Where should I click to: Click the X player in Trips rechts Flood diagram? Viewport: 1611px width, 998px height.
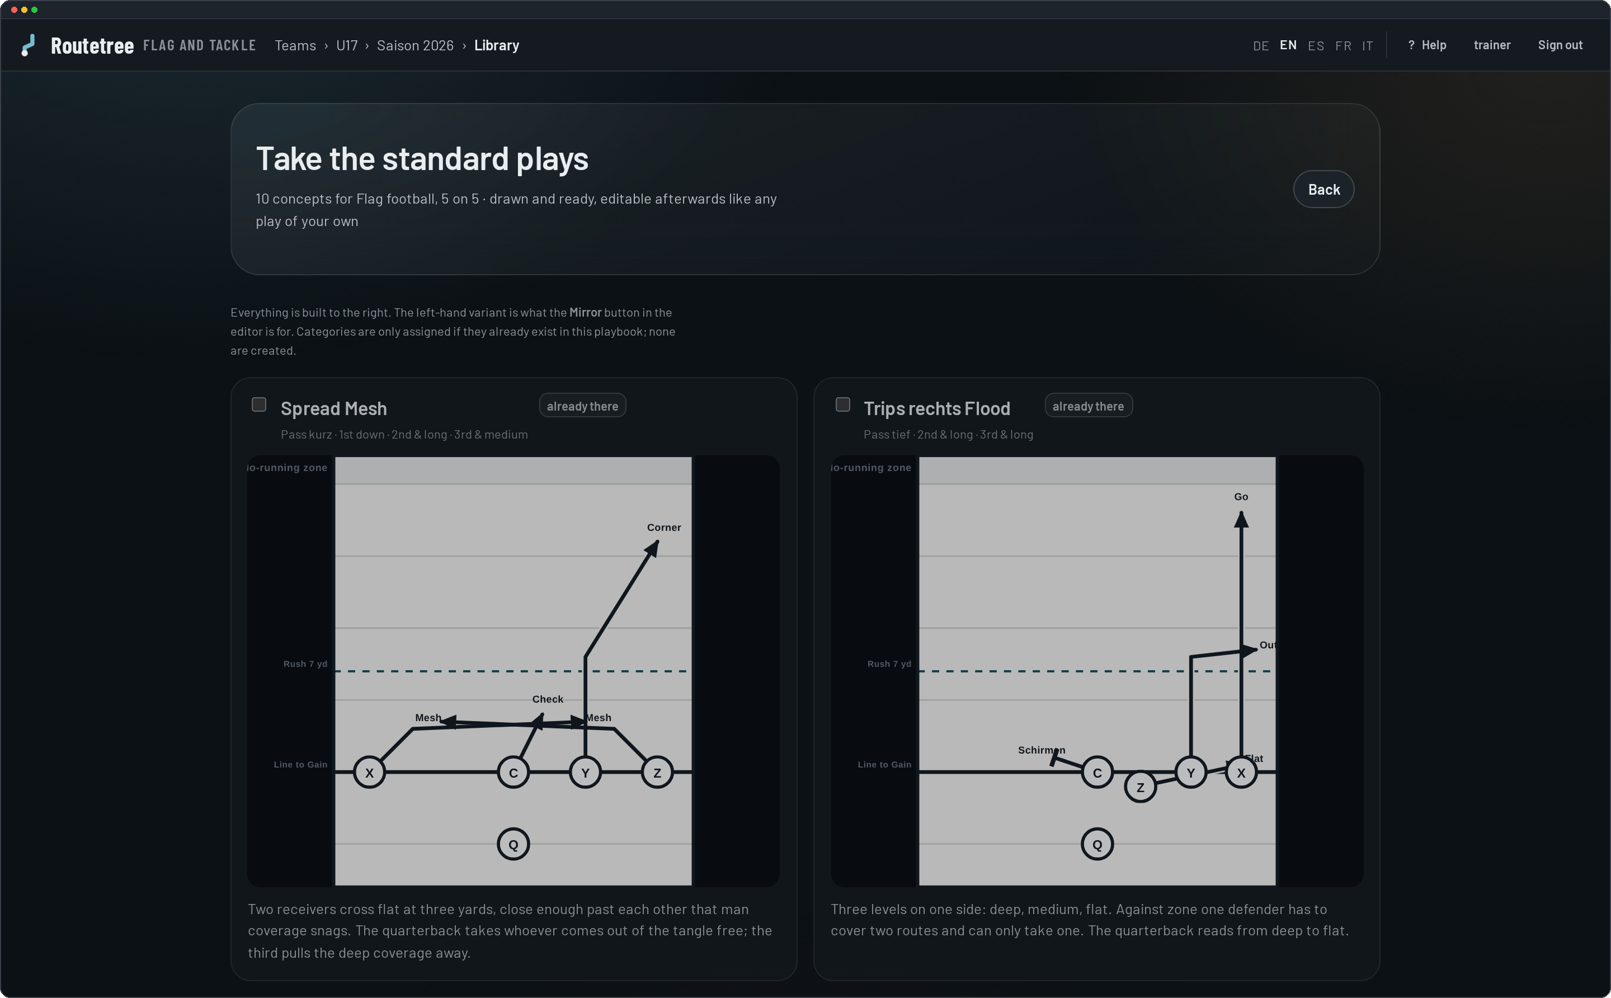1241,772
